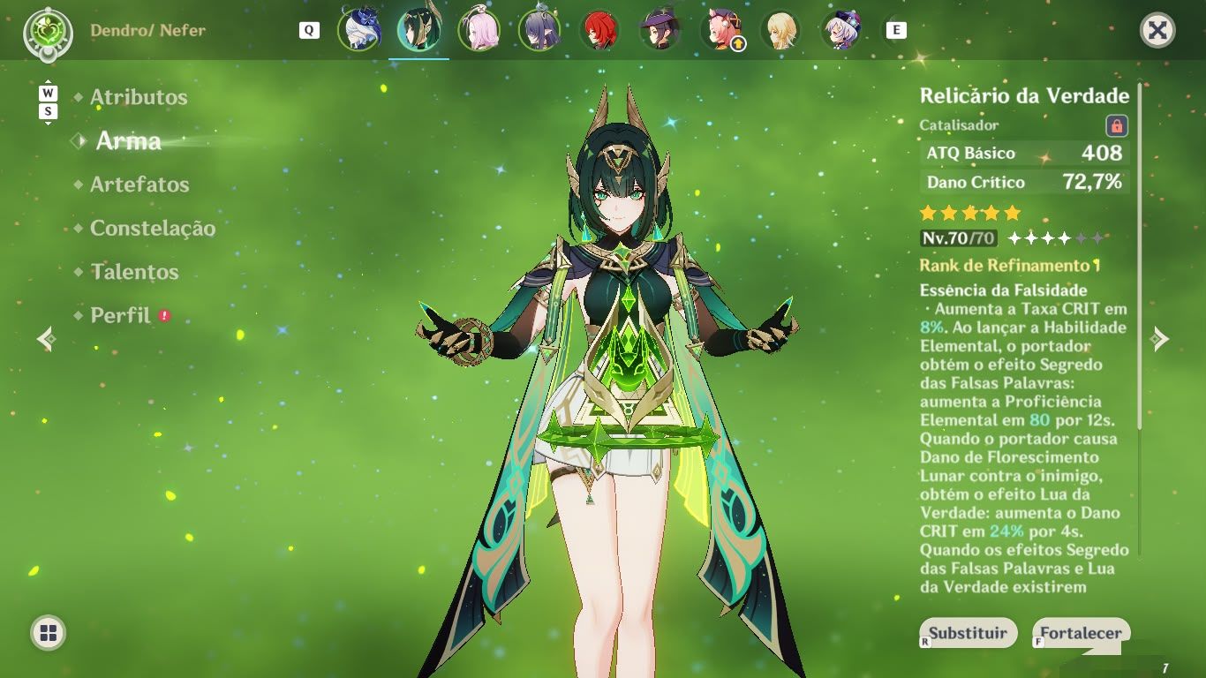Choose the blonde-haired character portrait
This screenshot has width=1206, height=678.
point(780,30)
